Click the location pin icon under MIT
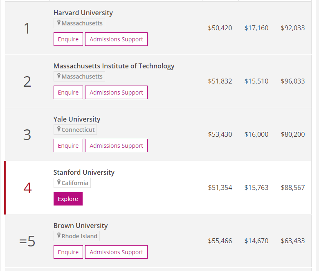The height and width of the screenshot is (271, 319). (59, 76)
